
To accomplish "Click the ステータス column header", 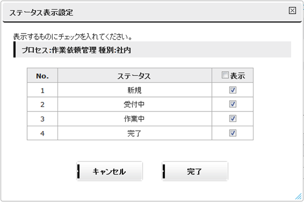I will pyautogui.click(x=135, y=75).
